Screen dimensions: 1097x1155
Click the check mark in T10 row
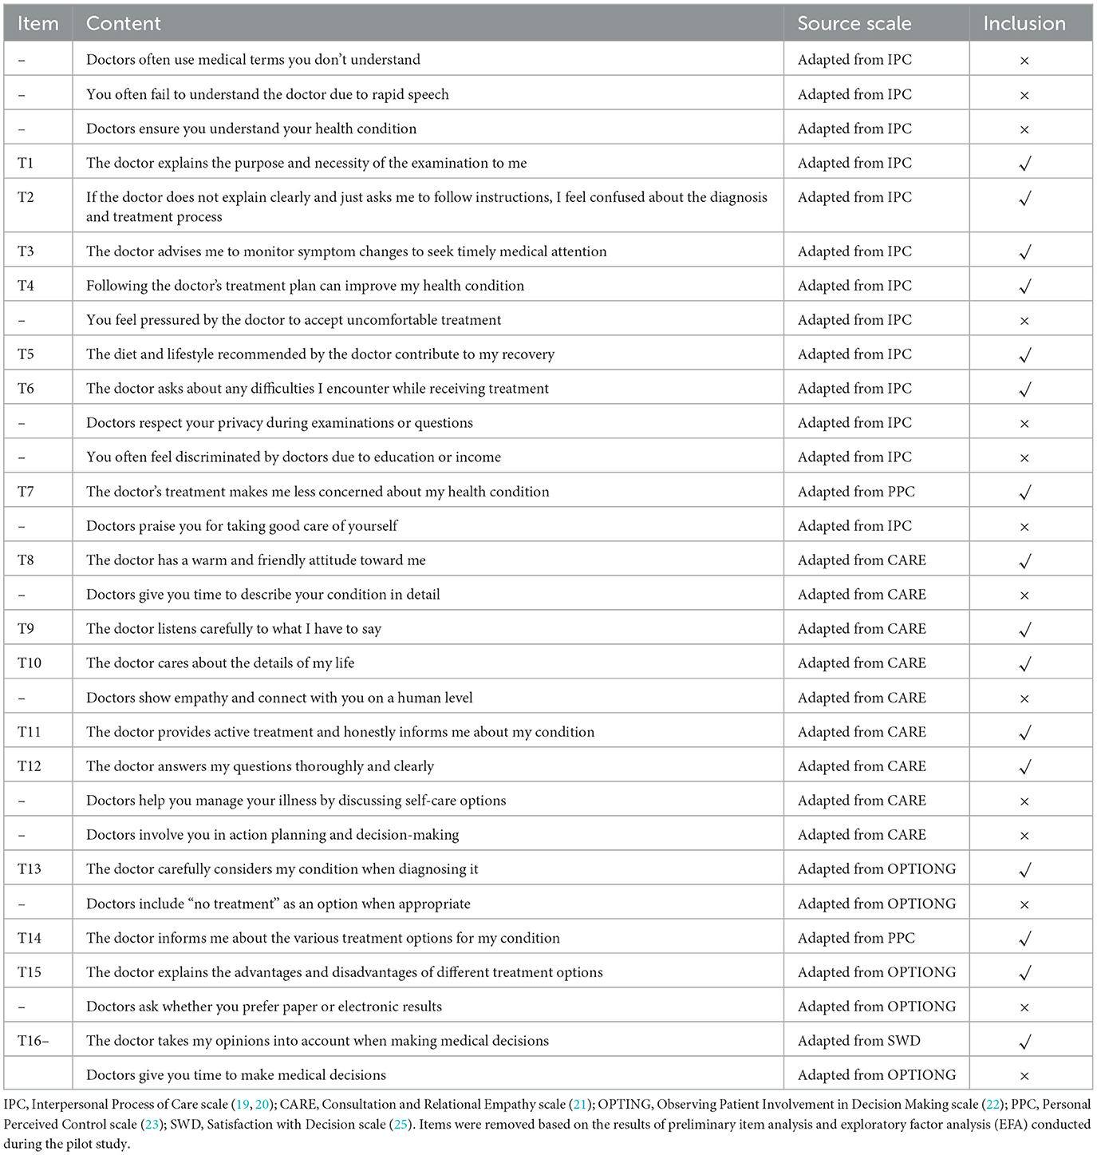[1025, 664]
